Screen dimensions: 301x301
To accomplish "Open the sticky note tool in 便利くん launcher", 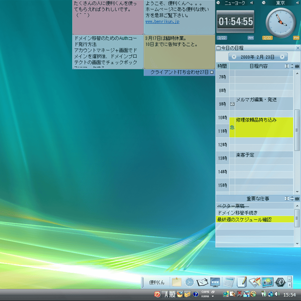I will point(176,282).
